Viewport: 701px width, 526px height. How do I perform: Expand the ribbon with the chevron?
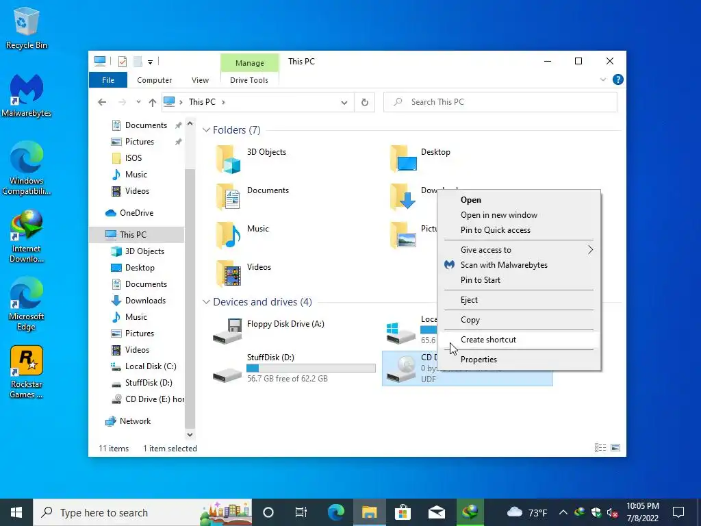[603, 79]
